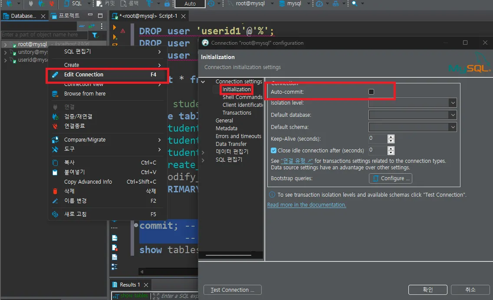Open the 도구 submenu
The height and width of the screenshot is (300, 493).
point(108,149)
